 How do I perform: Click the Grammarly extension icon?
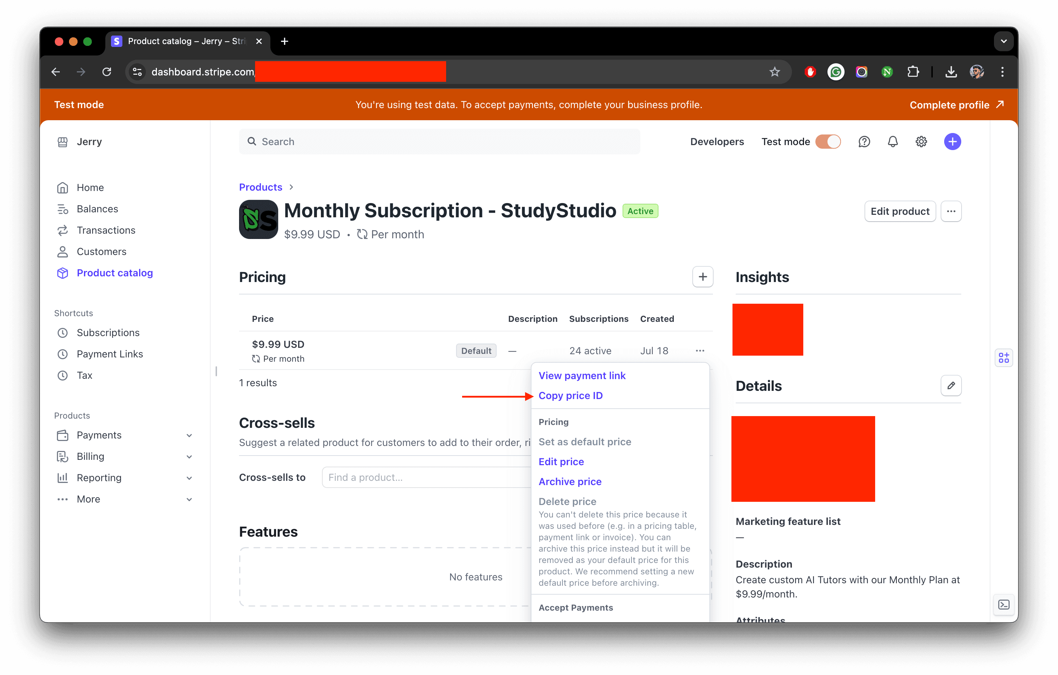(836, 71)
